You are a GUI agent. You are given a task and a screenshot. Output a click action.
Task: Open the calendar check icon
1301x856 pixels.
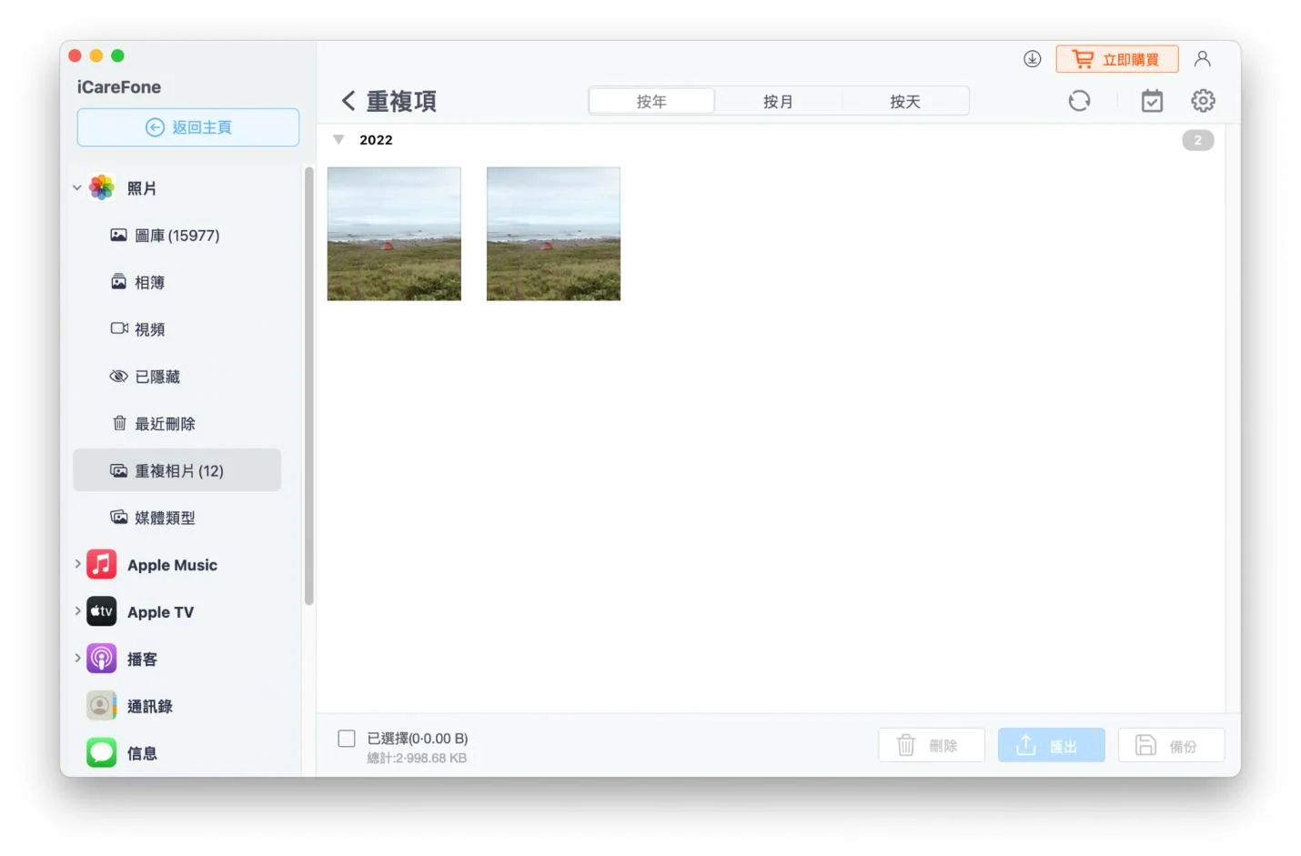[x=1152, y=101]
